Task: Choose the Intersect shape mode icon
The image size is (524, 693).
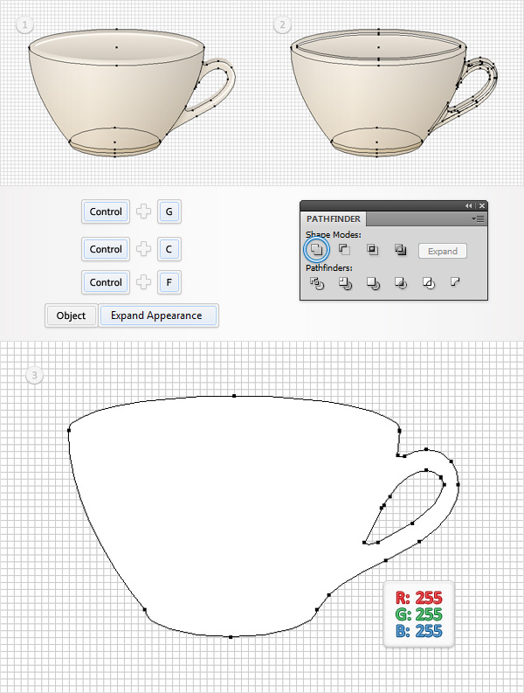Action: point(372,250)
